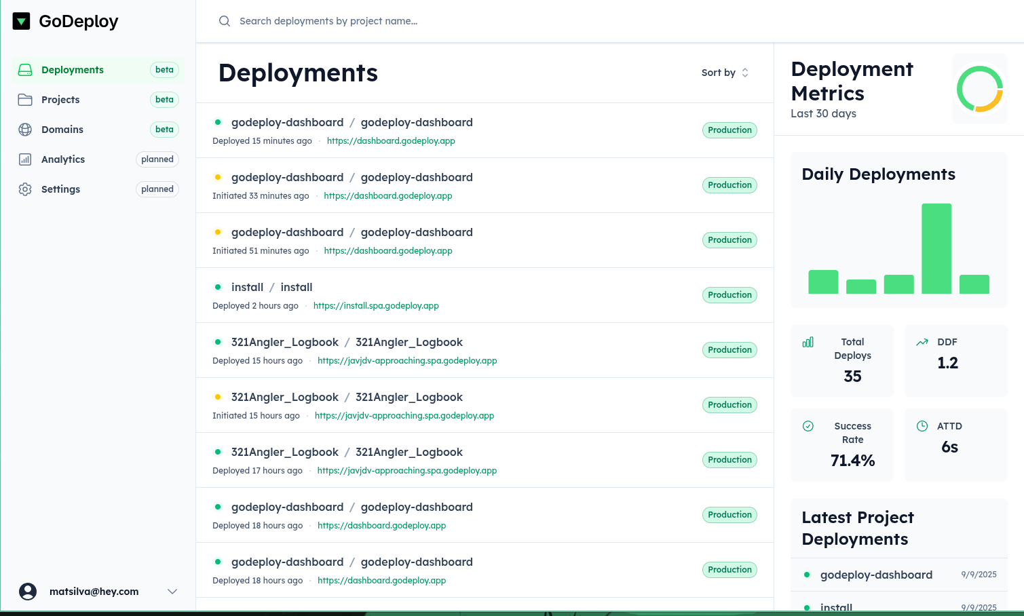Click the search deployments input field
This screenshot has width=1024, height=616.
coord(475,21)
